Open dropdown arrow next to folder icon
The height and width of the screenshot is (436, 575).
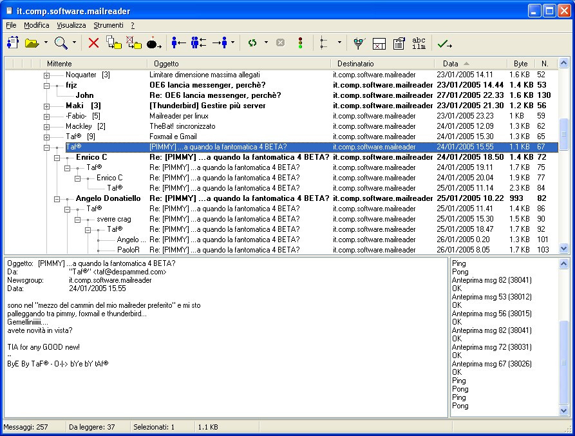tap(46, 43)
